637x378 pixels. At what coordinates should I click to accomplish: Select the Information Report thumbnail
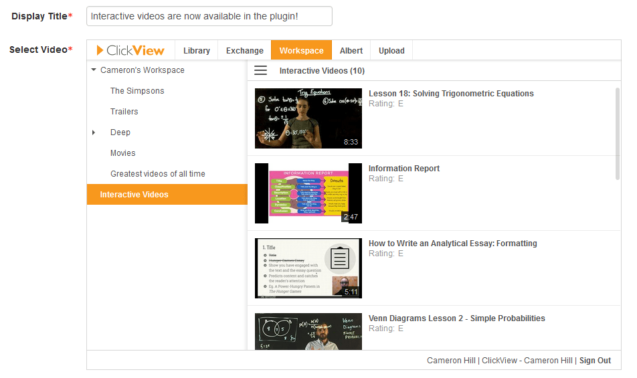pos(308,193)
